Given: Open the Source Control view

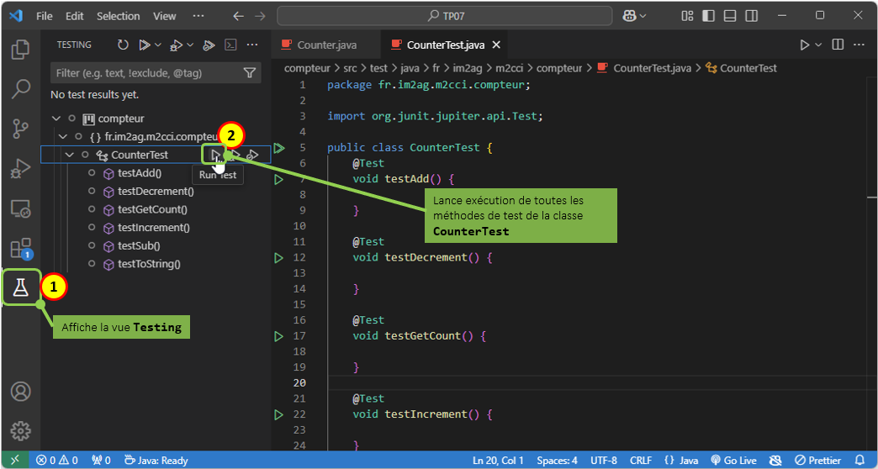Looking at the screenshot, I should 20,128.
